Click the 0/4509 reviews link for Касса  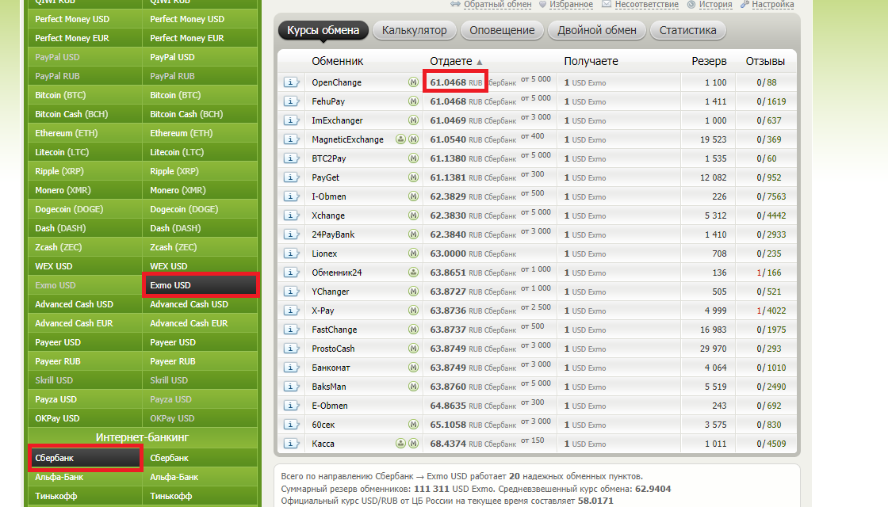pyautogui.click(x=771, y=444)
